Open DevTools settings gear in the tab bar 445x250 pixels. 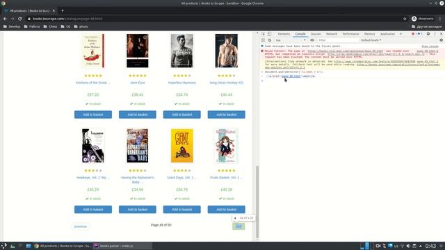[428, 34]
